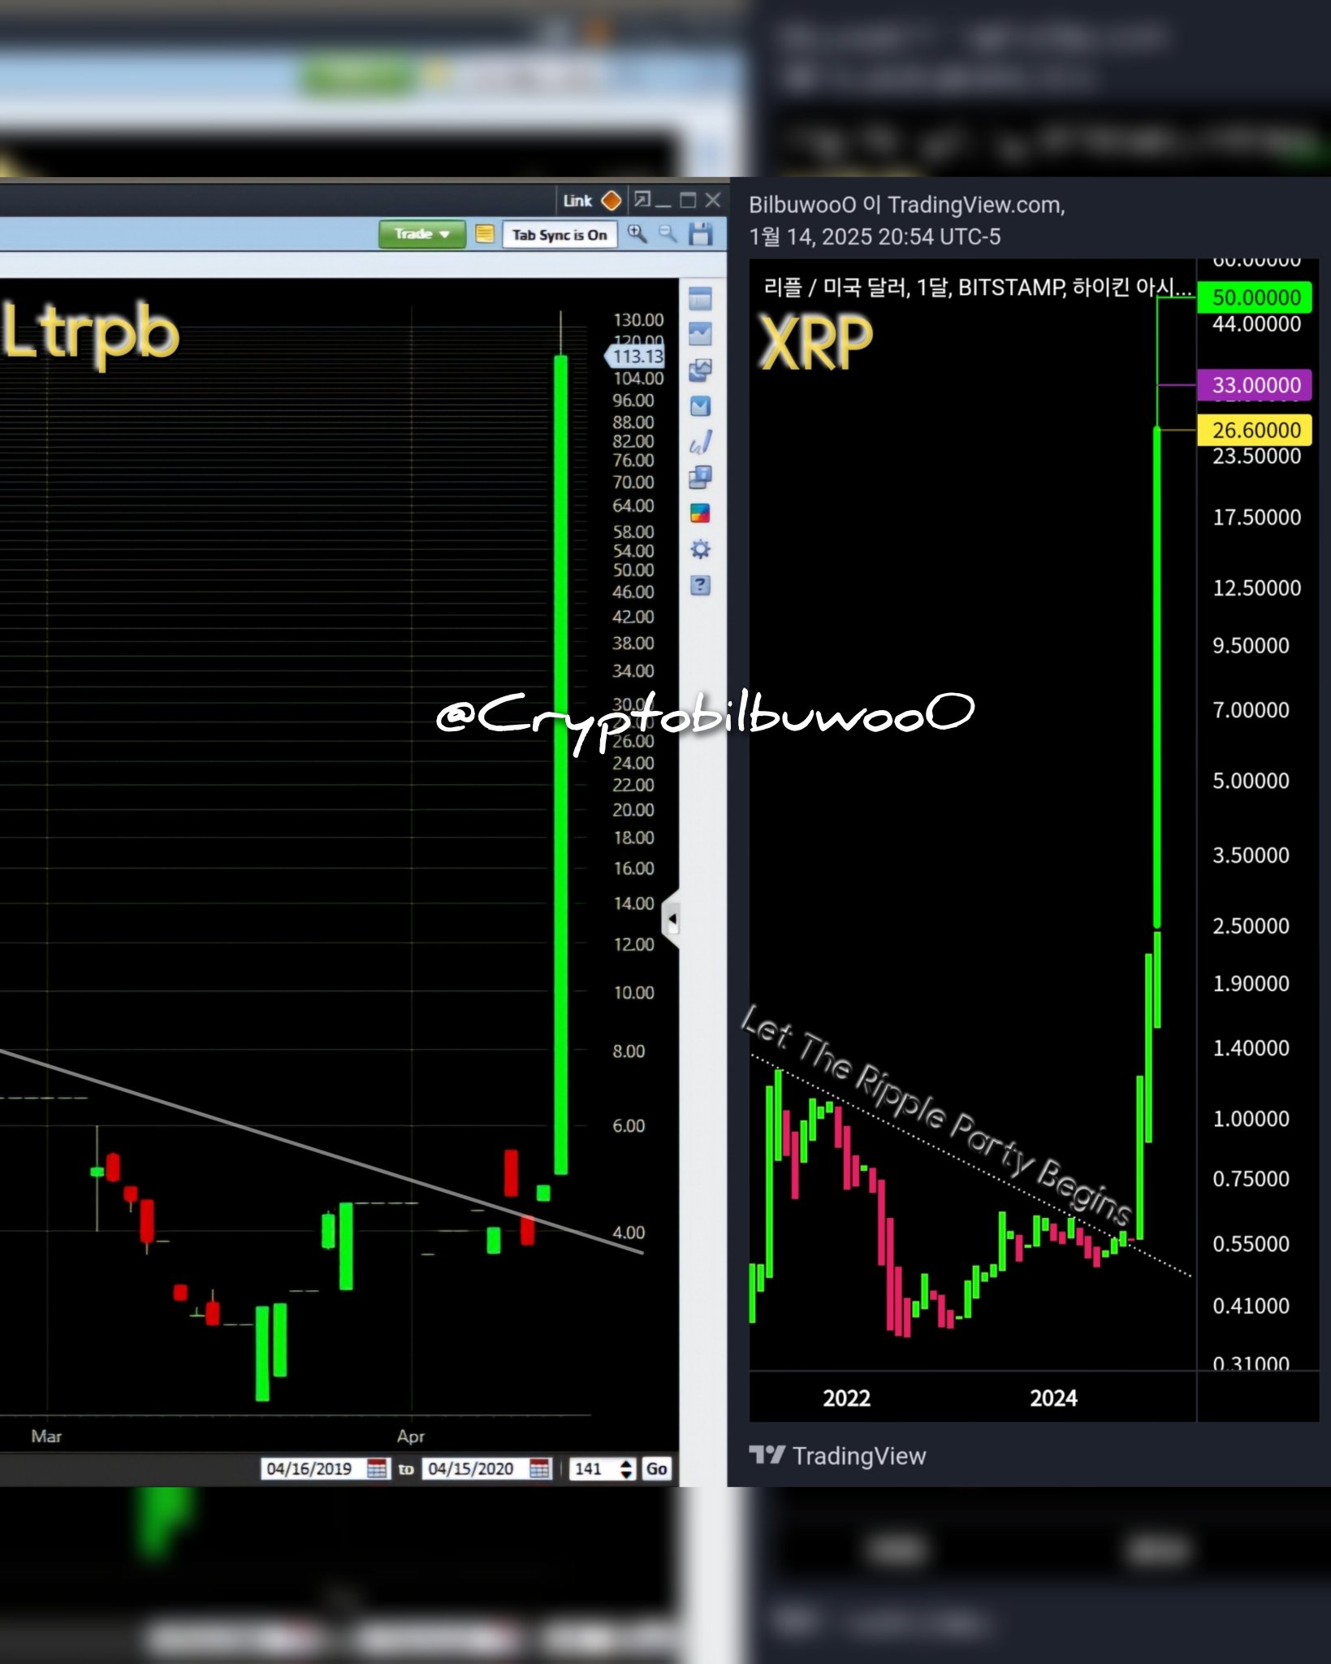Open chart settings gear icon
Viewport: 1331px width, 1664px height.
click(700, 549)
